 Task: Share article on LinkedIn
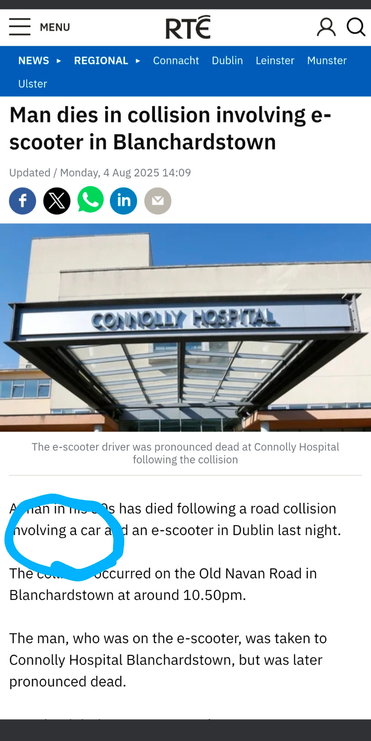[x=124, y=201]
